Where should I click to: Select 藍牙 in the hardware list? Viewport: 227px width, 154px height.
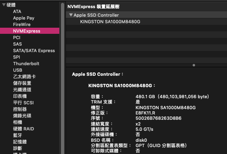coord(18,135)
